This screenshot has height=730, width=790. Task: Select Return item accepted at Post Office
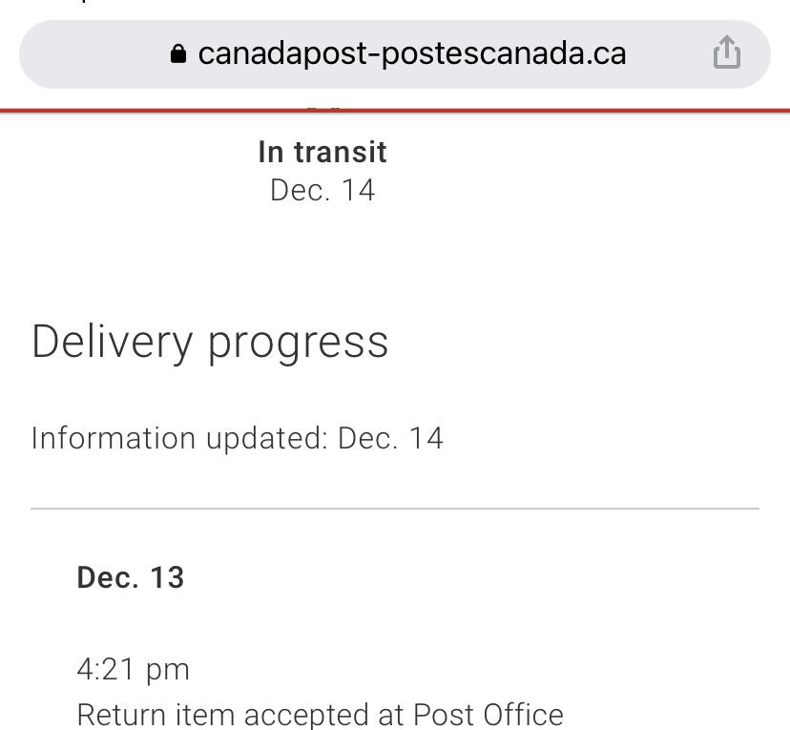tap(321, 714)
